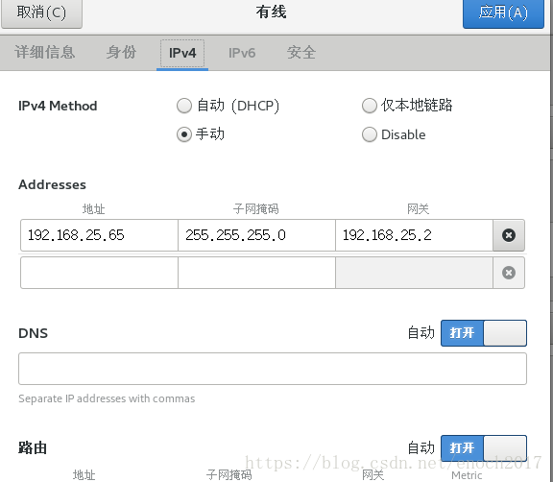Switch to the IPv6 tab
Screen dimensions: 553x482
coord(242,53)
